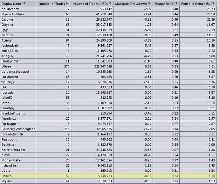219x184 pixels.
Task: Click Marco Antonio's portfolio return 28.19
Action: coord(211,14)
